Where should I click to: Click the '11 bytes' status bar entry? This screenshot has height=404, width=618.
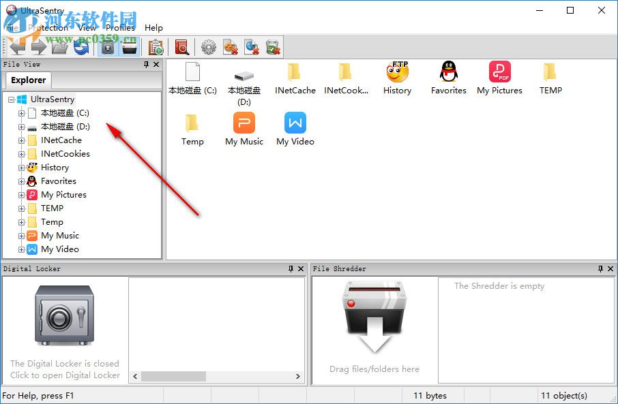(430, 395)
